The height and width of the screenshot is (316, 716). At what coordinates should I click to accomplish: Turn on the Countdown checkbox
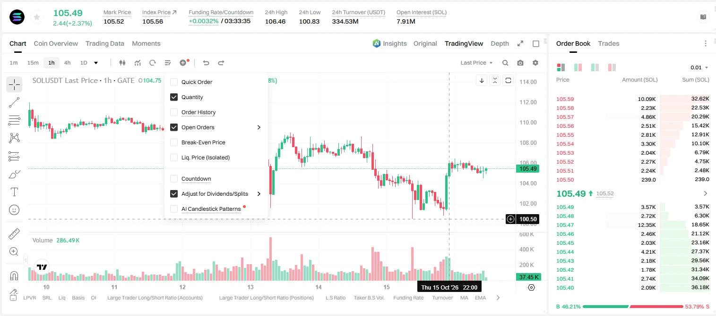tap(174, 179)
